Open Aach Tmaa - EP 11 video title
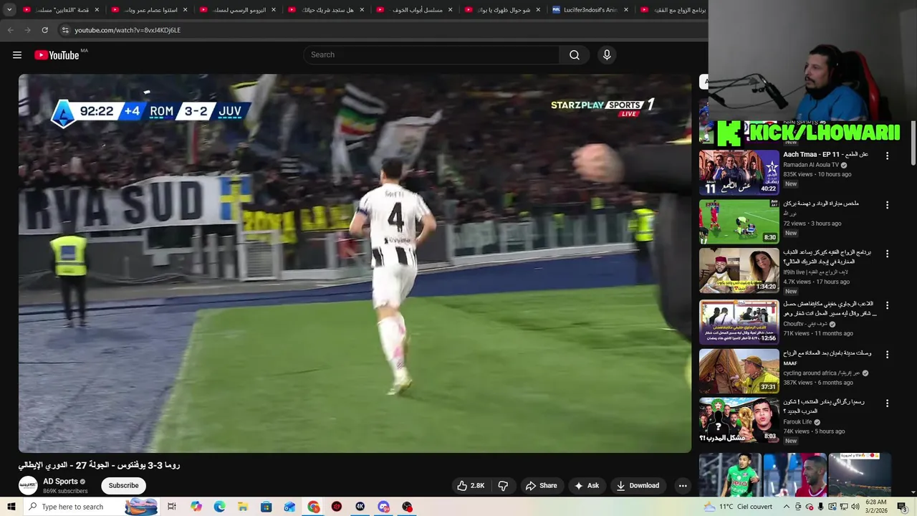 [825, 155]
